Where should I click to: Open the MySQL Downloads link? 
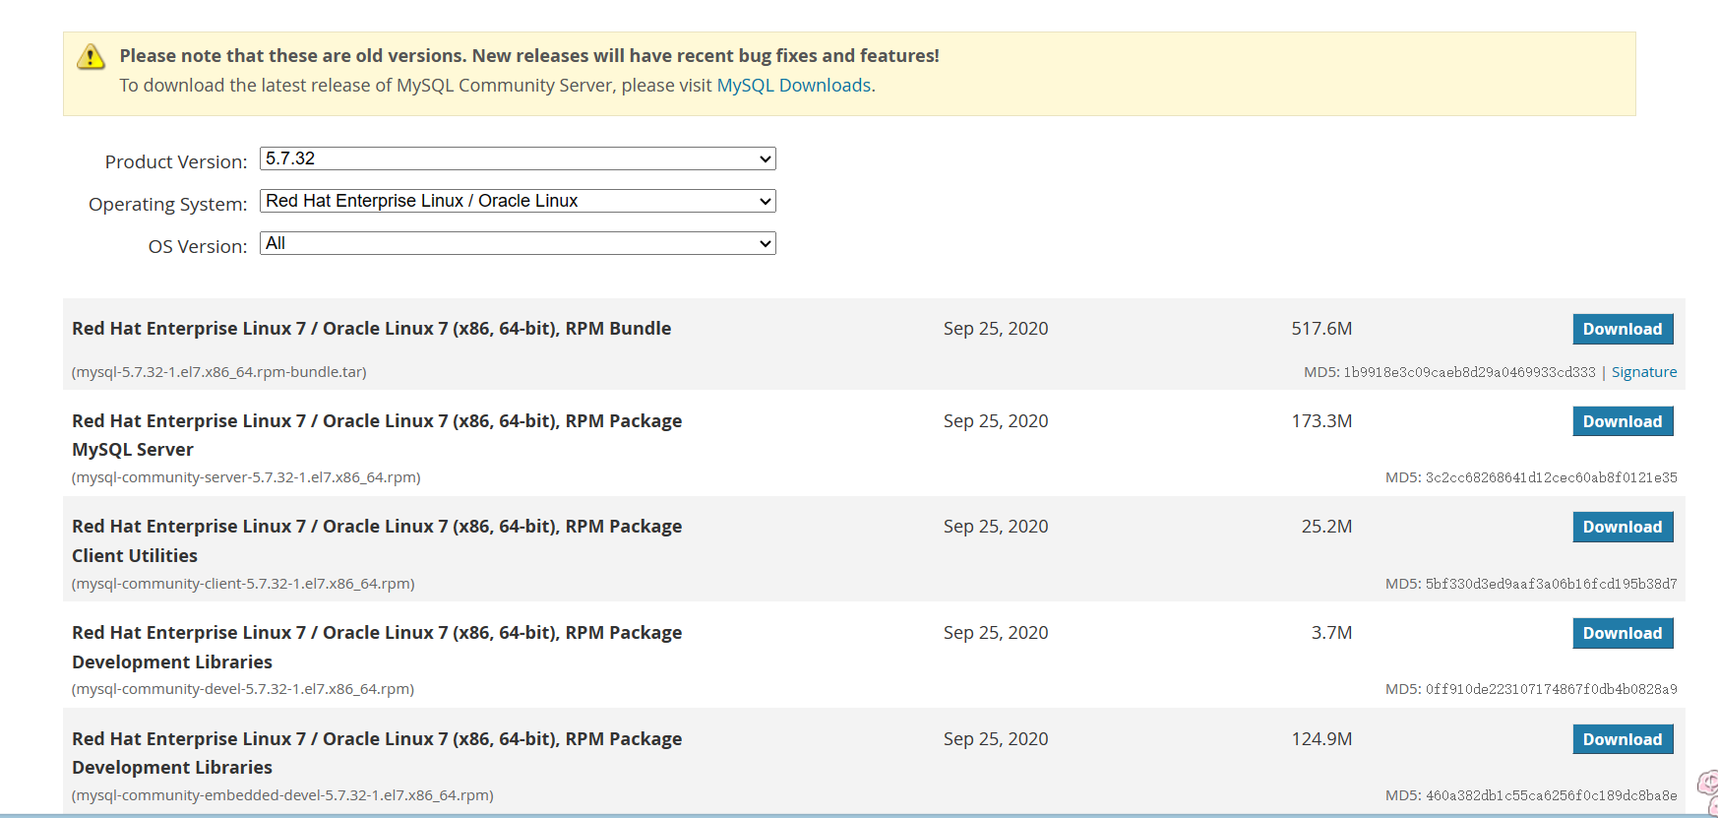(794, 86)
